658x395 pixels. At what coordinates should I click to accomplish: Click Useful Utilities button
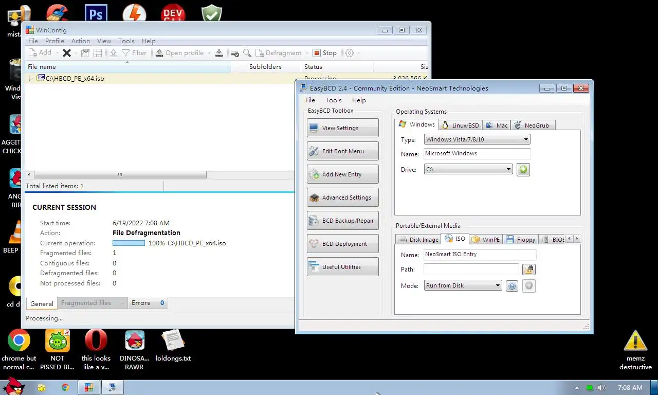[342, 267]
